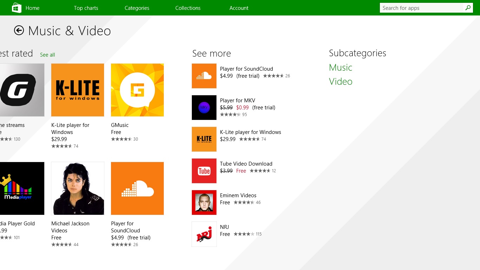
Task: Click Eminem Videos rating with 46 reviews
Action: 247,202
